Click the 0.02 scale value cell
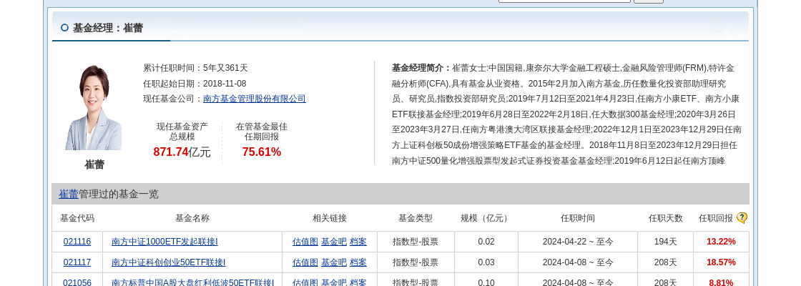 coord(486,242)
